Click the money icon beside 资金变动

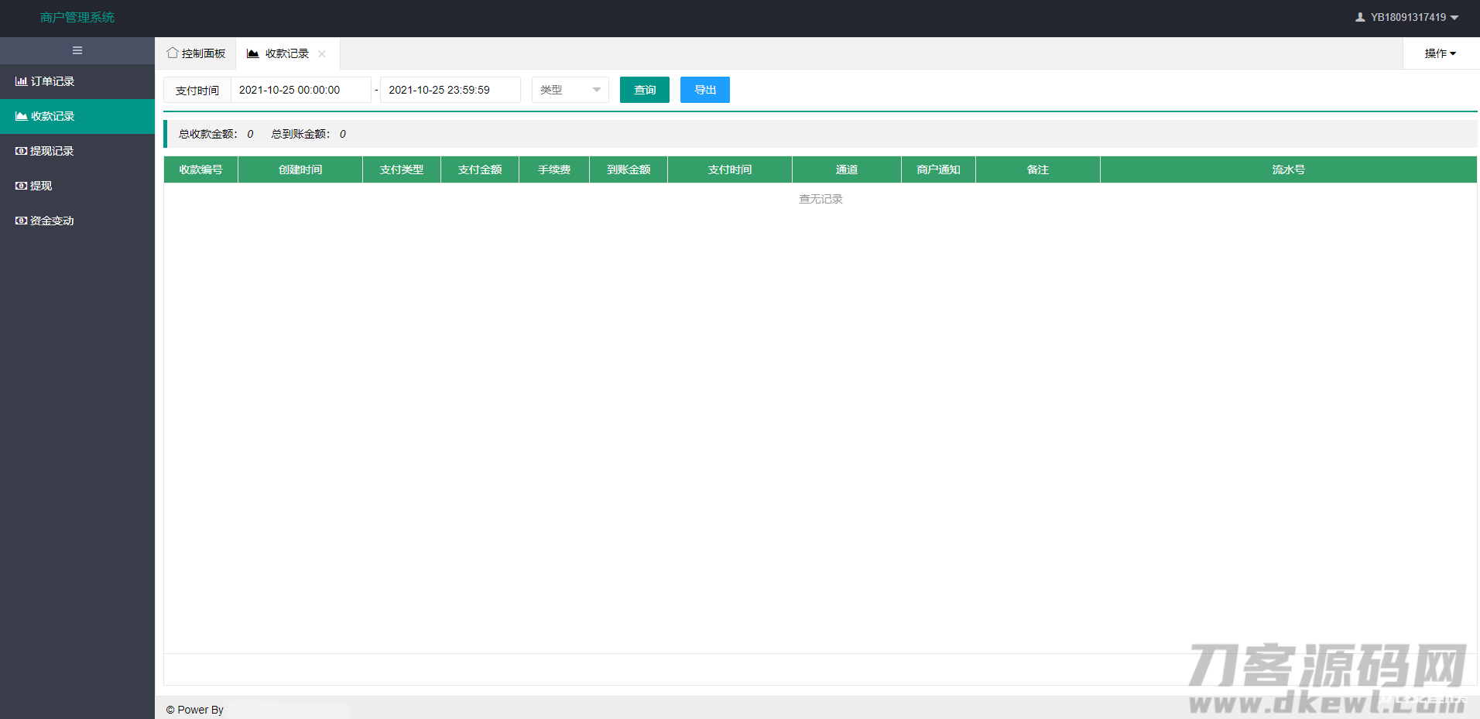(21, 221)
